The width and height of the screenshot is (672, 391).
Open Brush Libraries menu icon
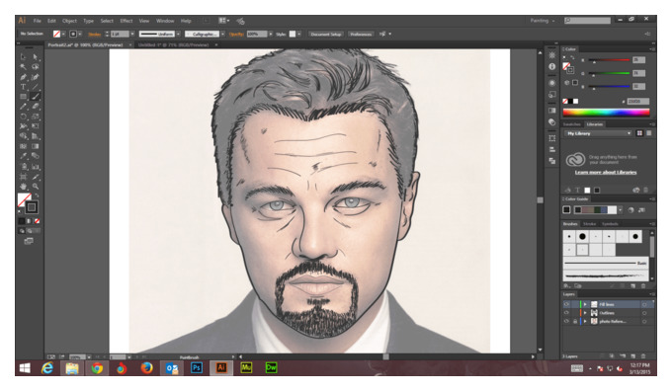click(x=567, y=285)
